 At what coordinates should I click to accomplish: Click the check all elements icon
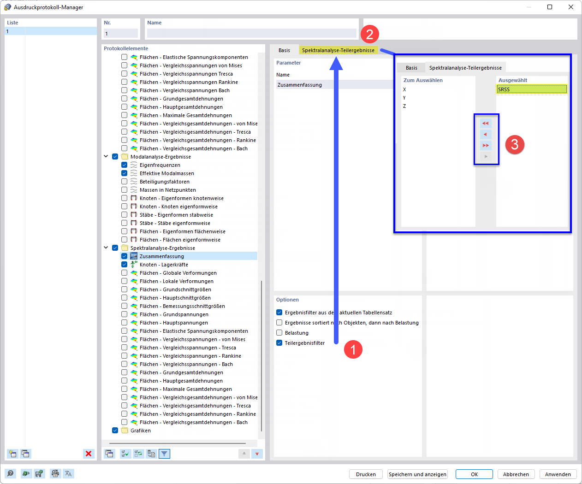point(125,454)
